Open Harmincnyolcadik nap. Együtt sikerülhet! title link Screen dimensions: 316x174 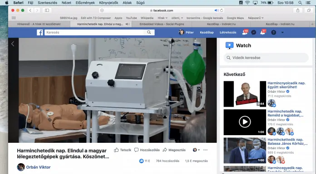click(286, 85)
